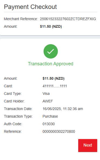
Task: Click the Amount value in transaction details
Action: (53, 78)
